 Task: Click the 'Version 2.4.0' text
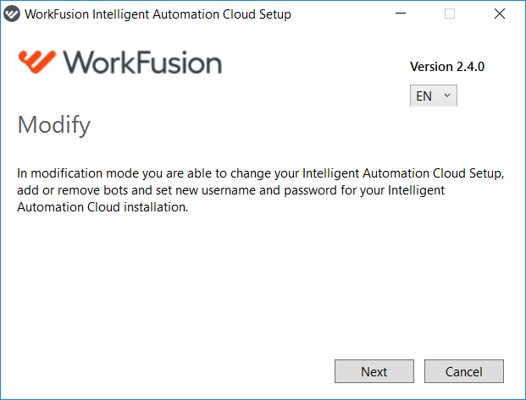(x=447, y=67)
